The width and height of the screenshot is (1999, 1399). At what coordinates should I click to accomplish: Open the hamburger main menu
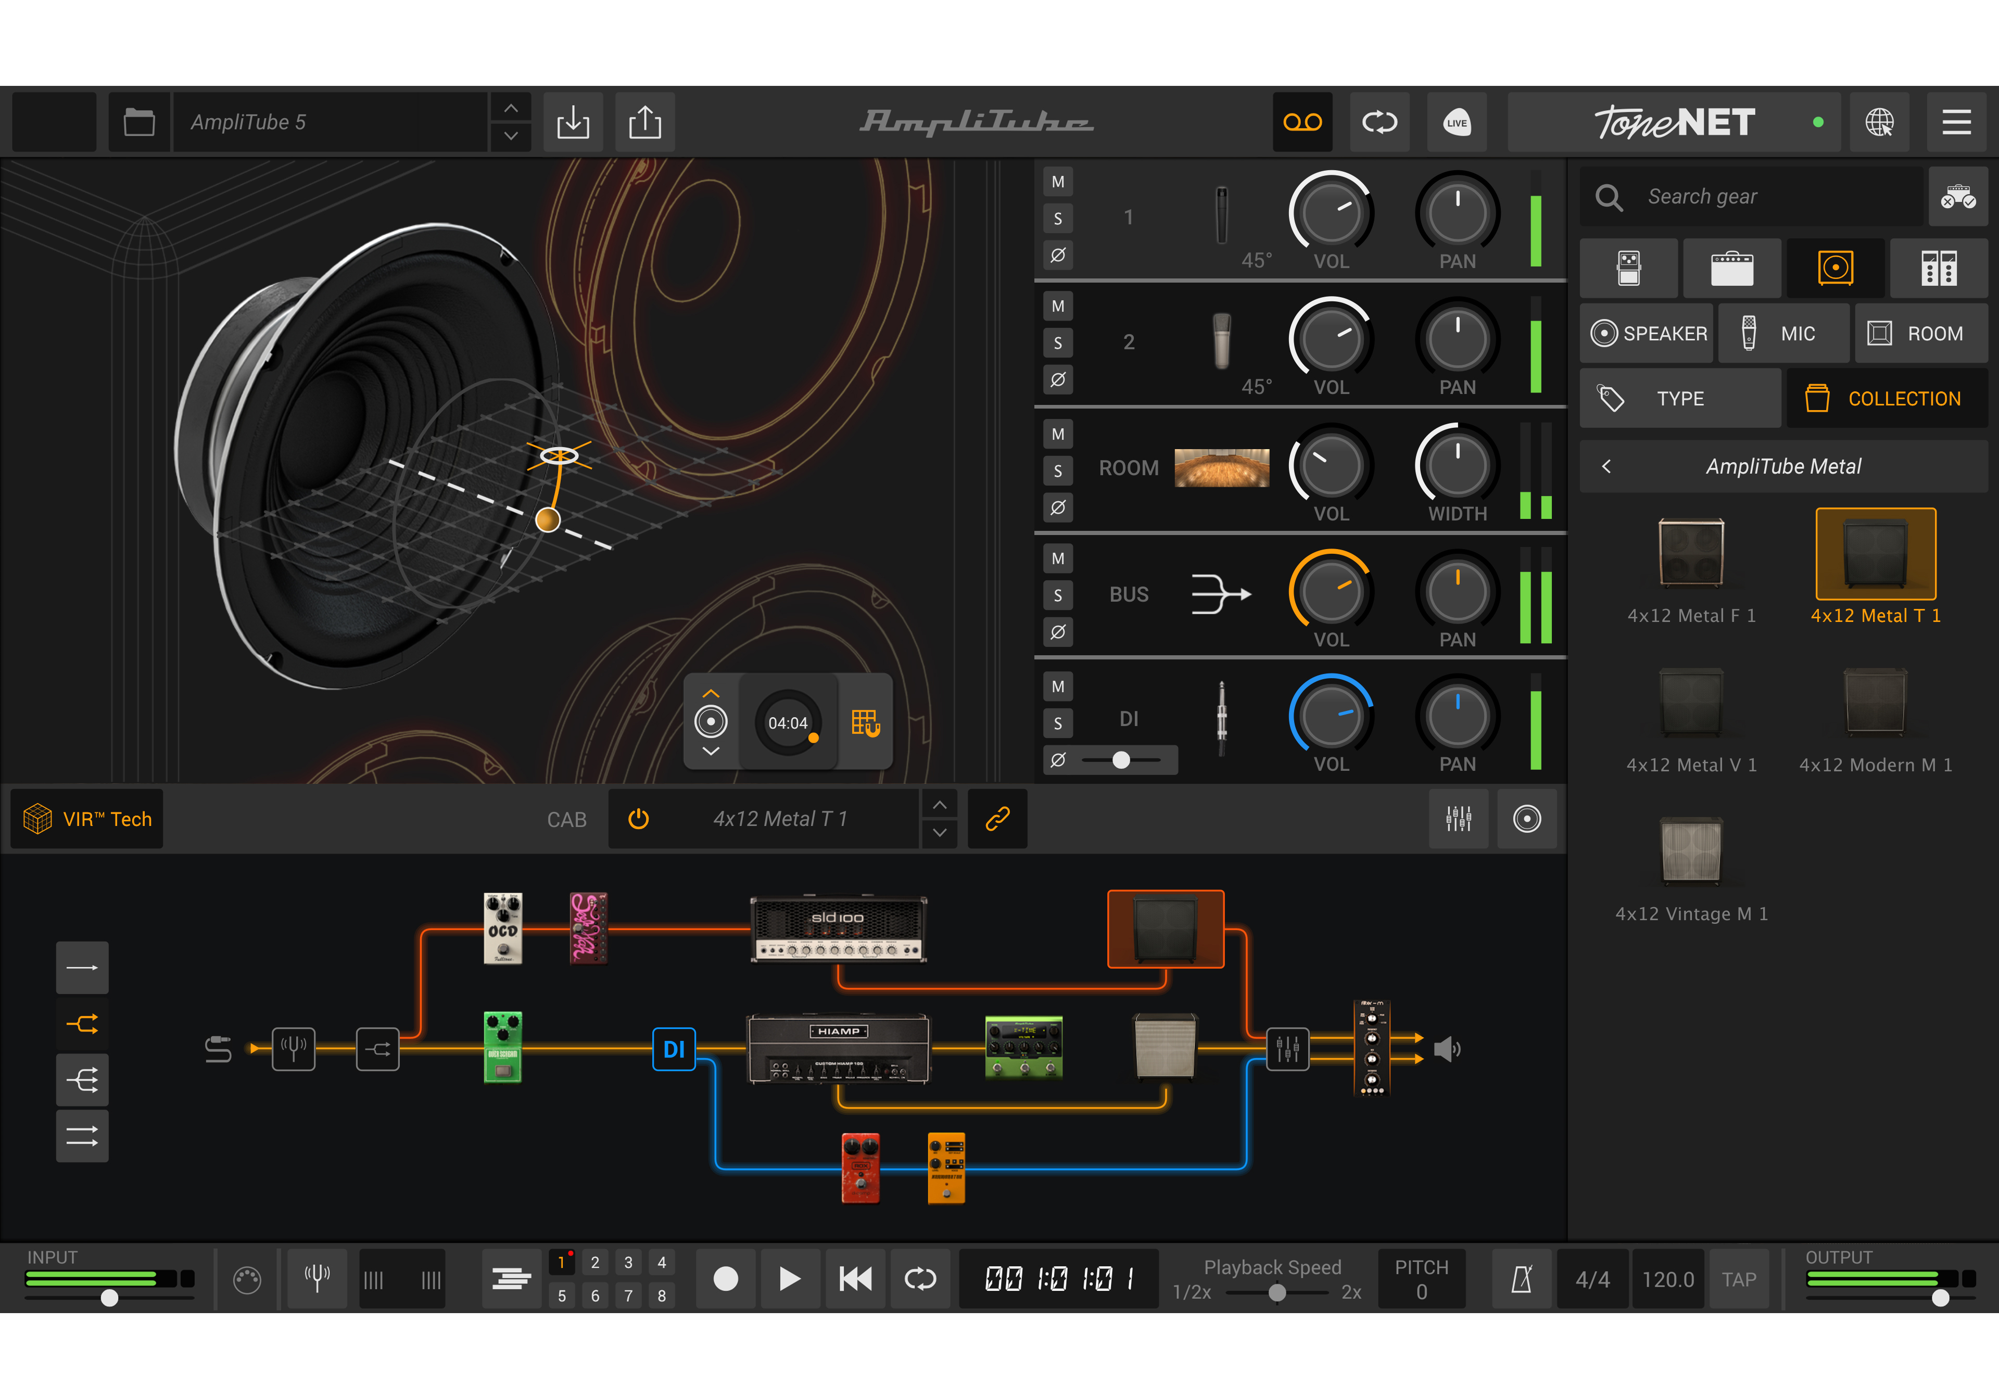click(x=1956, y=122)
